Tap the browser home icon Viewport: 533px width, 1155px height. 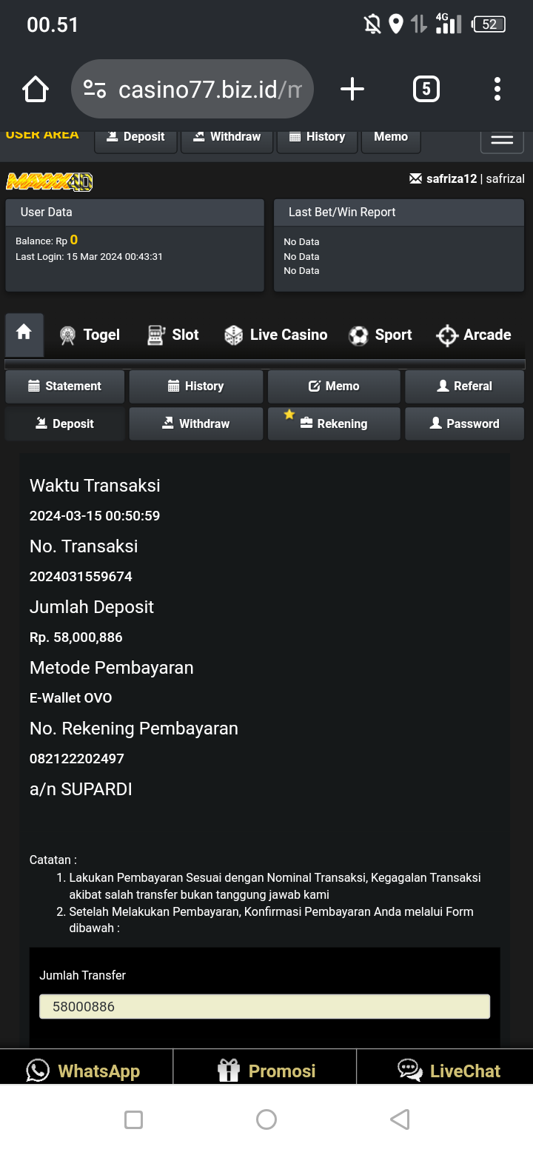tap(36, 90)
